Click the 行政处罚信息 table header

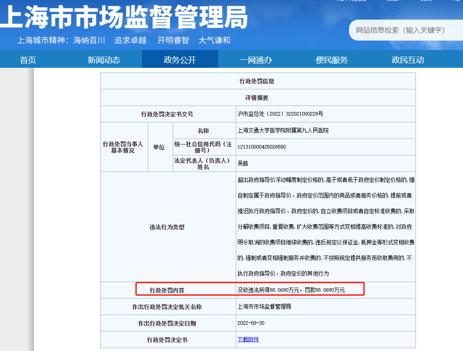point(257,81)
